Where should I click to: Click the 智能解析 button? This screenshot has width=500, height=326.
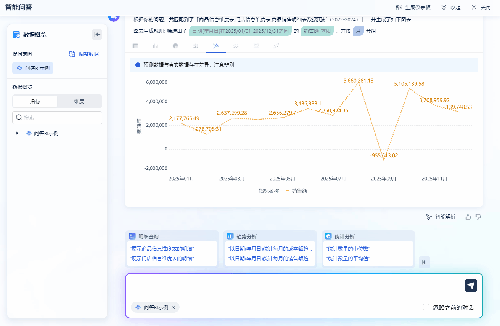441,217
